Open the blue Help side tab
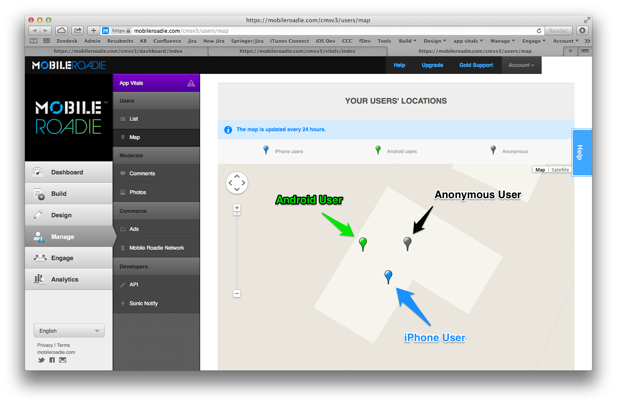The image size is (617, 405). pyautogui.click(x=581, y=152)
